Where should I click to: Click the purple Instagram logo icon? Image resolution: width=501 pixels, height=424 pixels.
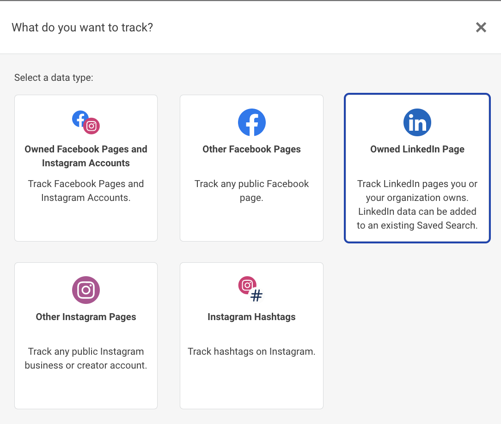[x=86, y=290]
